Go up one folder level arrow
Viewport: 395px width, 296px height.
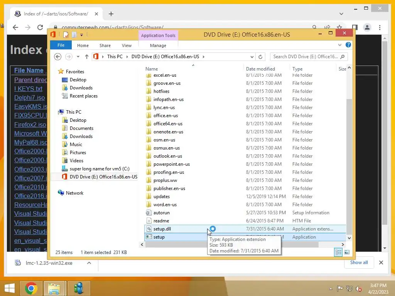tap(87, 57)
